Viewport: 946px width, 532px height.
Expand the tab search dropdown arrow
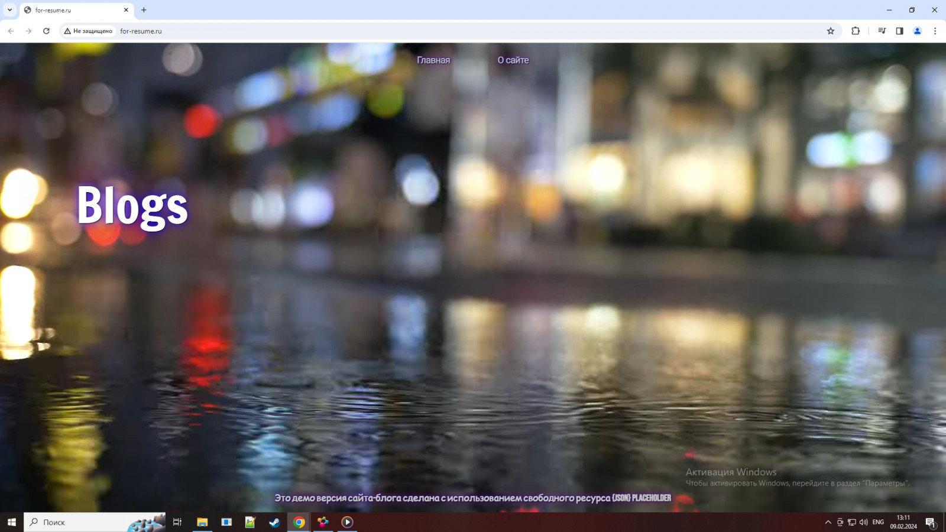(9, 10)
